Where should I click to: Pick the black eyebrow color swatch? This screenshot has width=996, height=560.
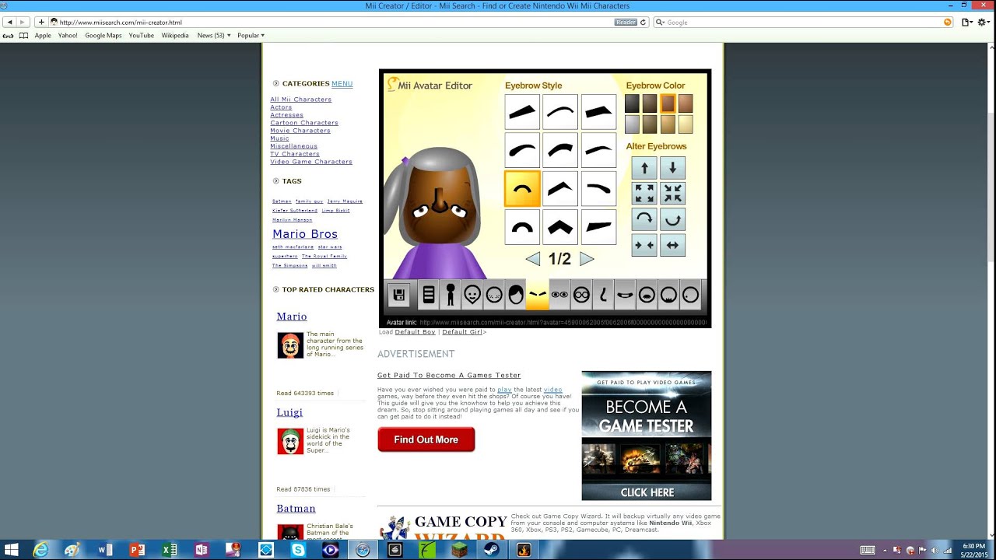(632, 103)
